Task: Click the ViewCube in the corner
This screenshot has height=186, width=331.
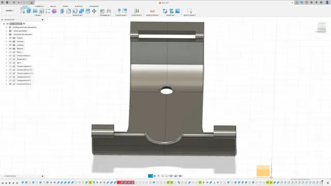Action: (x=321, y=27)
